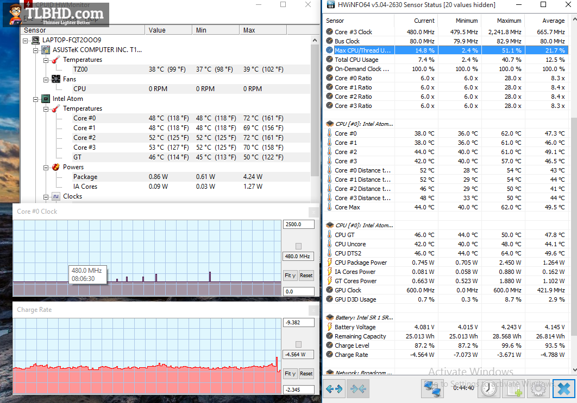Click the Max column header in HWMonitor

pos(263,30)
